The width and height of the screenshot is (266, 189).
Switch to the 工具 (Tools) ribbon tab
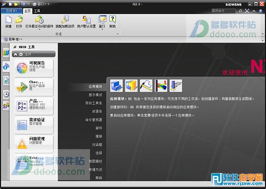point(37,11)
